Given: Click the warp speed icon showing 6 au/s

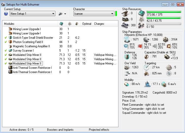Looking at the screenshot, I should click(164, 84).
